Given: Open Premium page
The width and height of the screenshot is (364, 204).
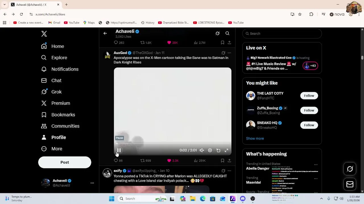Looking at the screenshot, I should point(55,103).
